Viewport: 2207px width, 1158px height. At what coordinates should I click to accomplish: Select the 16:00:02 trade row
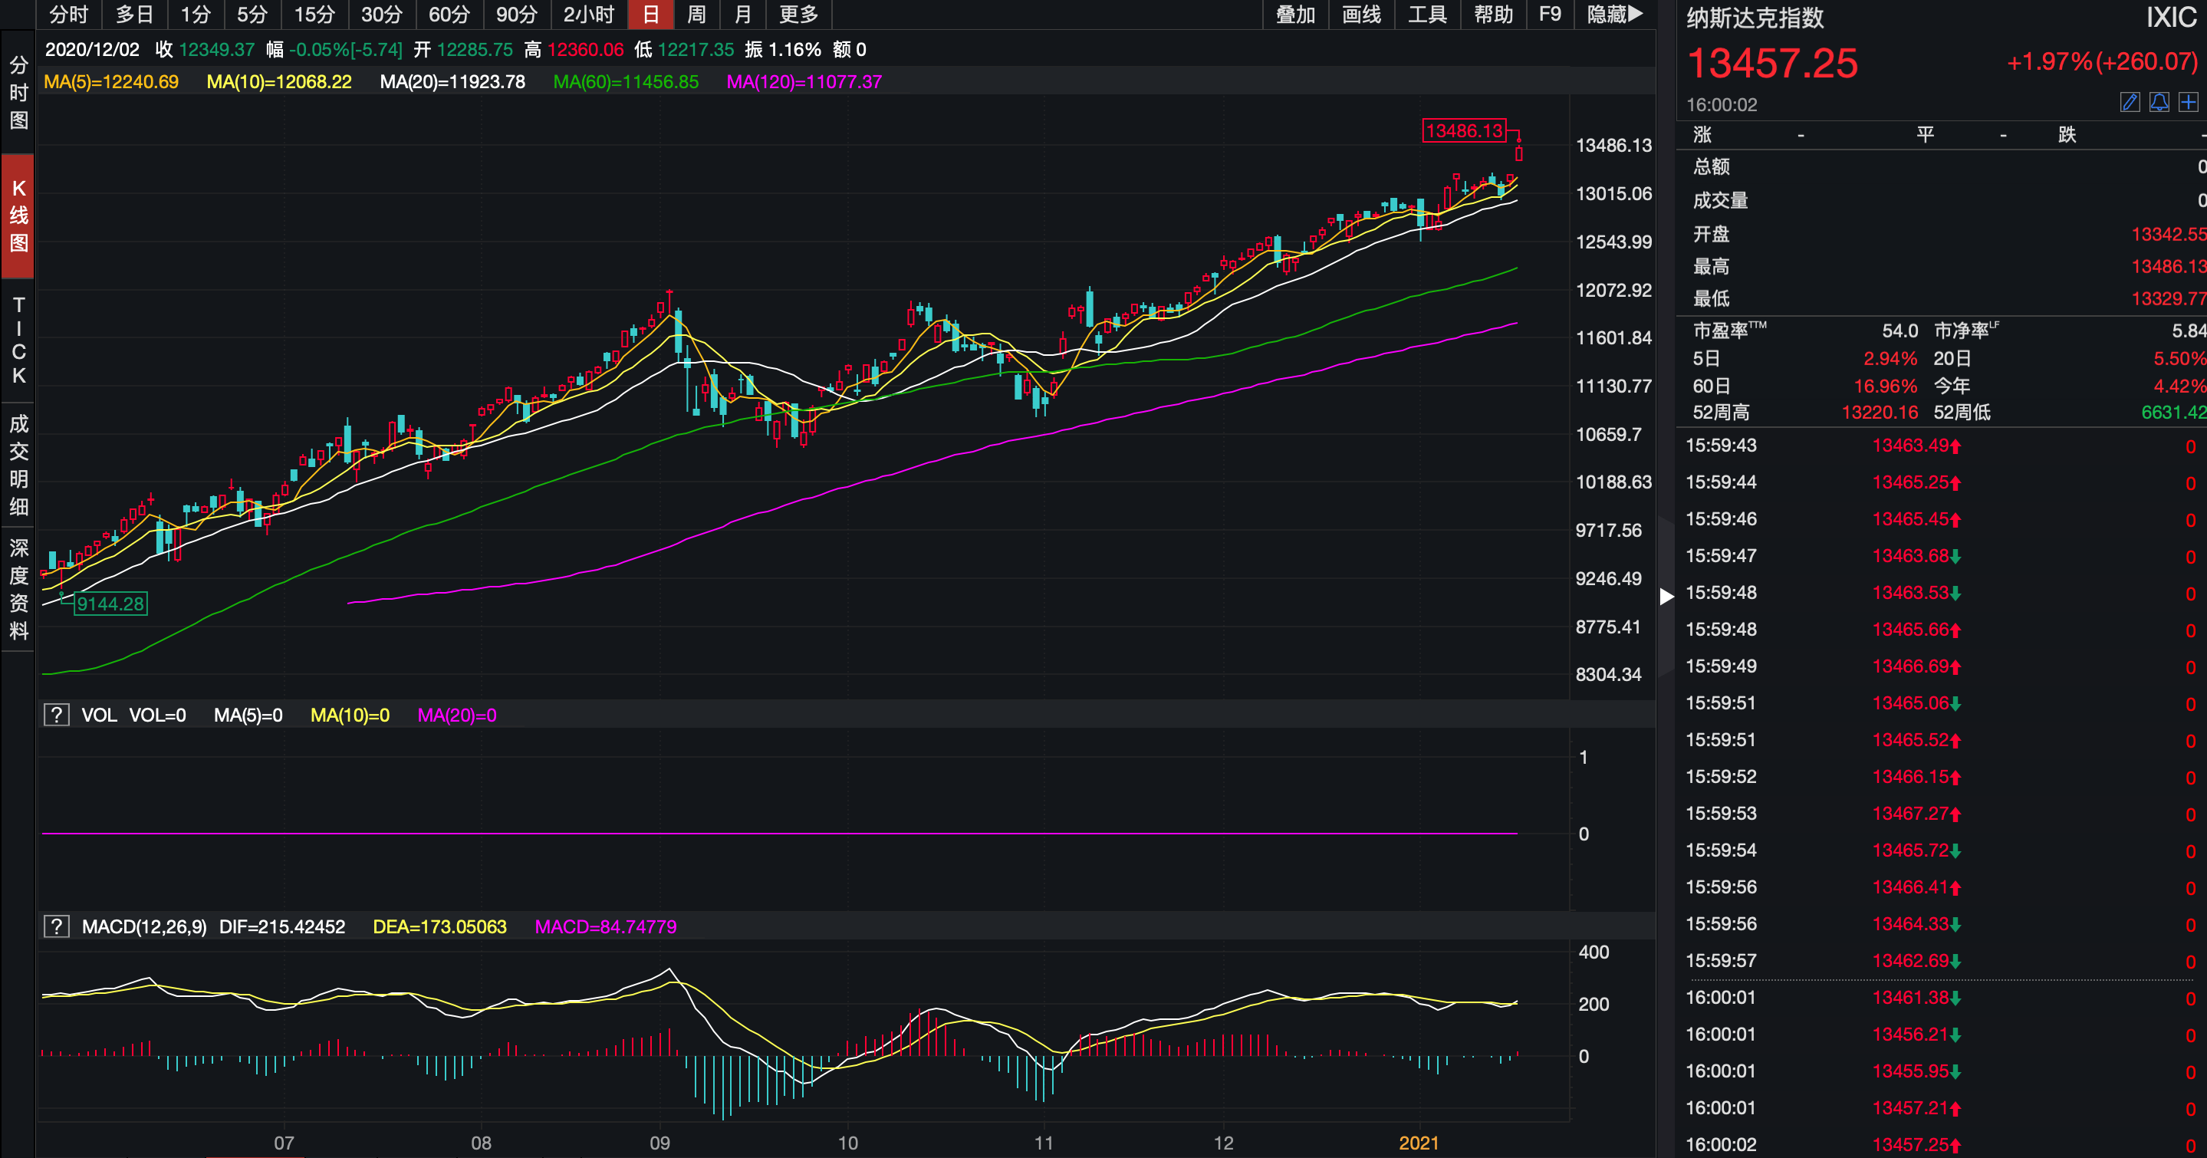(1942, 1144)
